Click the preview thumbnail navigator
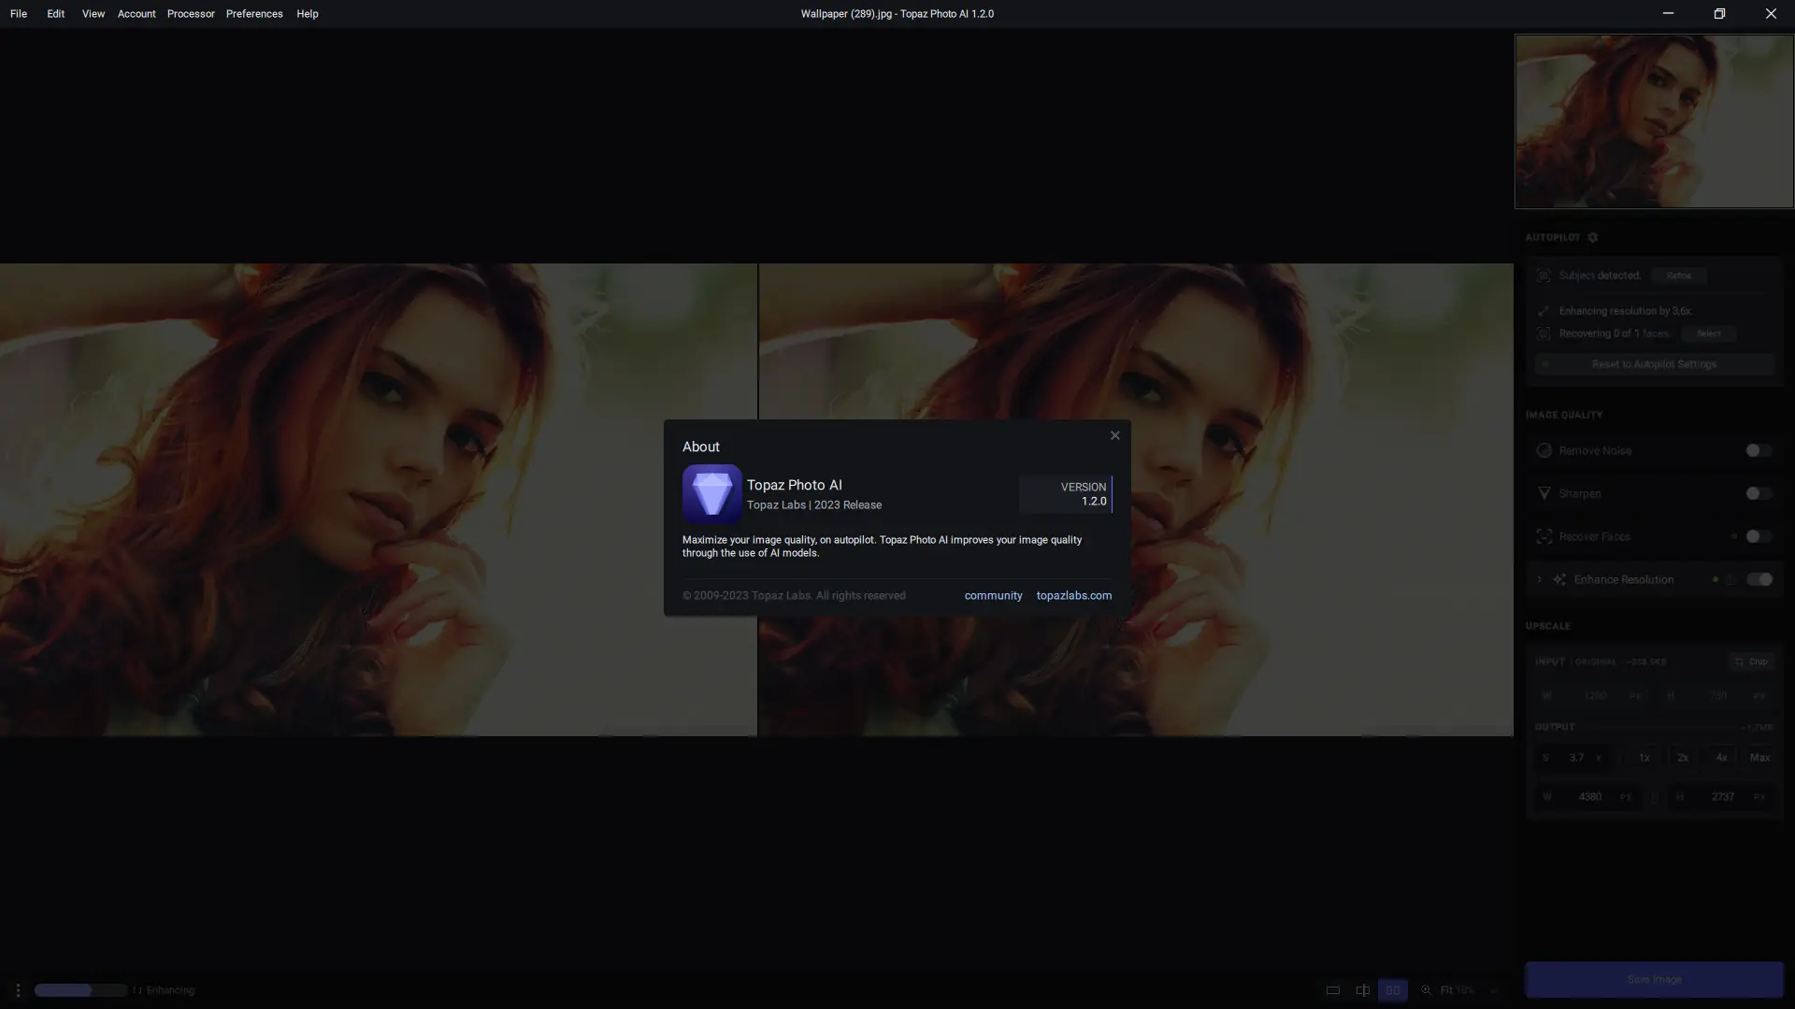The height and width of the screenshot is (1009, 1795). [1654, 121]
